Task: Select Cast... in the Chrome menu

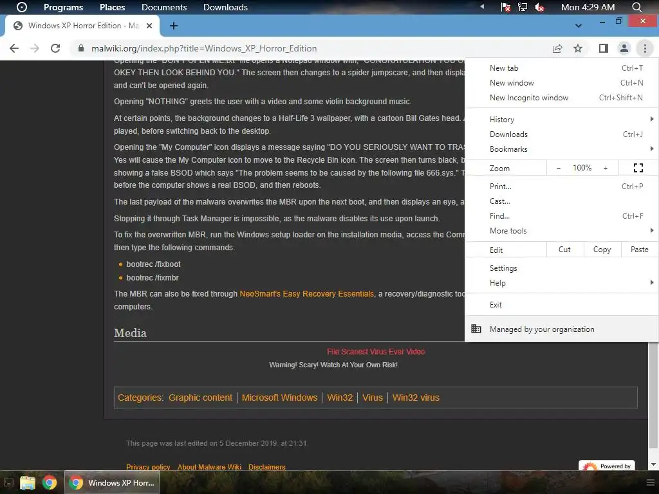Action: [562, 201]
